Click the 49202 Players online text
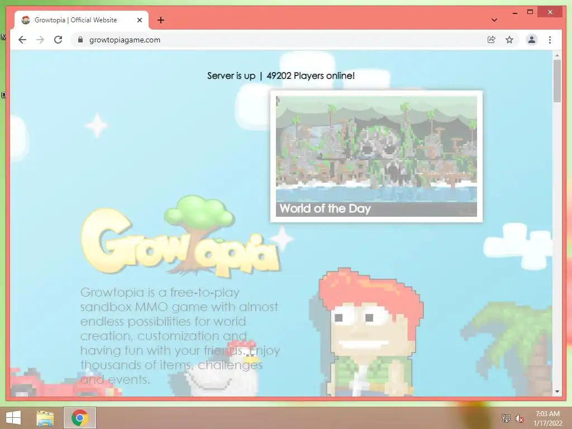This screenshot has height=429, width=572. [311, 75]
